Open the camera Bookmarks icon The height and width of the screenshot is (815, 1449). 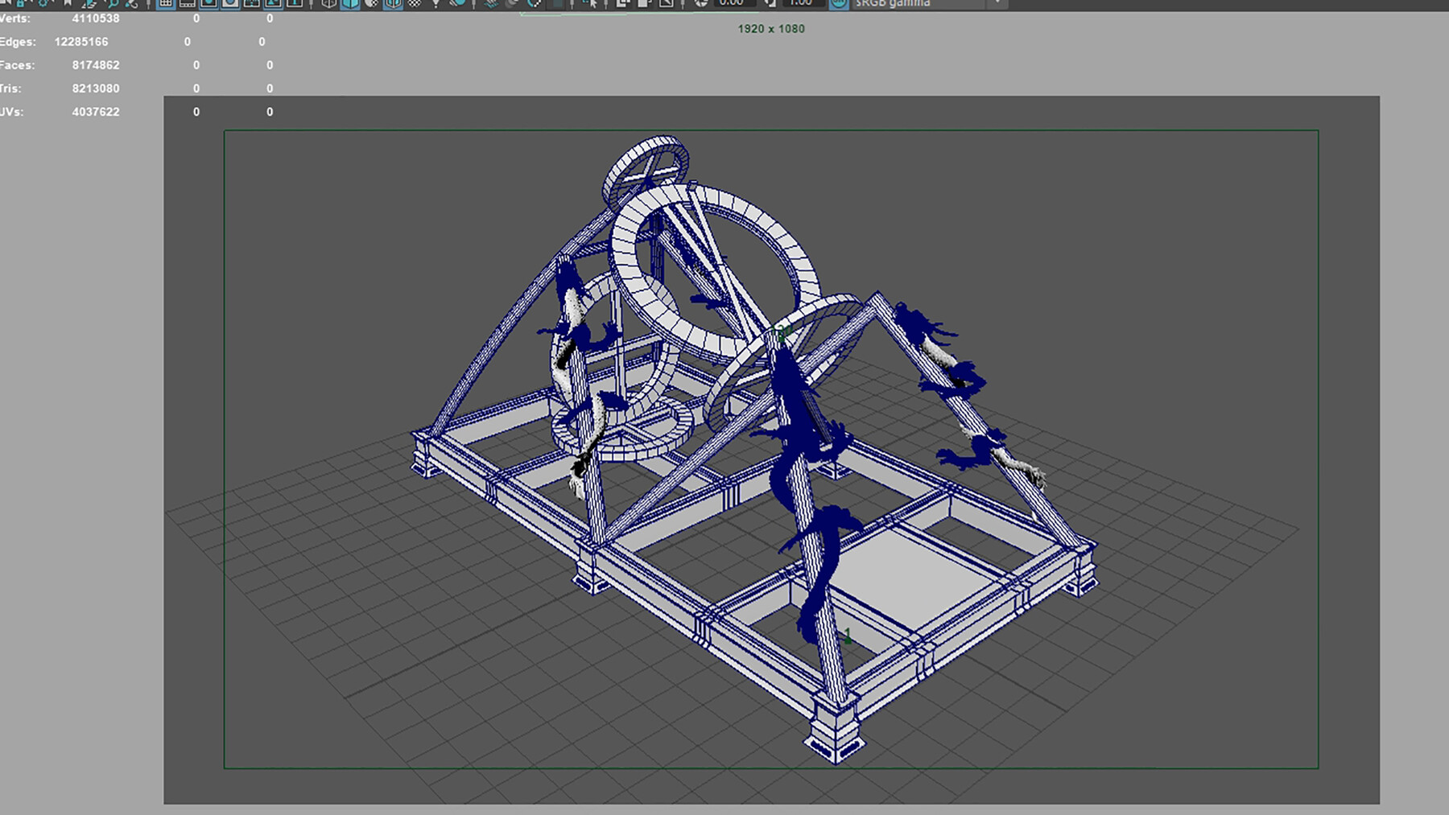68,3
